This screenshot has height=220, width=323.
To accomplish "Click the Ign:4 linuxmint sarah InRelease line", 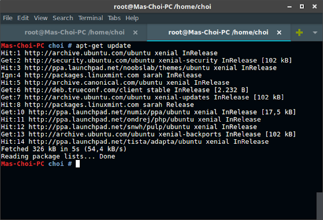I will point(101,75).
